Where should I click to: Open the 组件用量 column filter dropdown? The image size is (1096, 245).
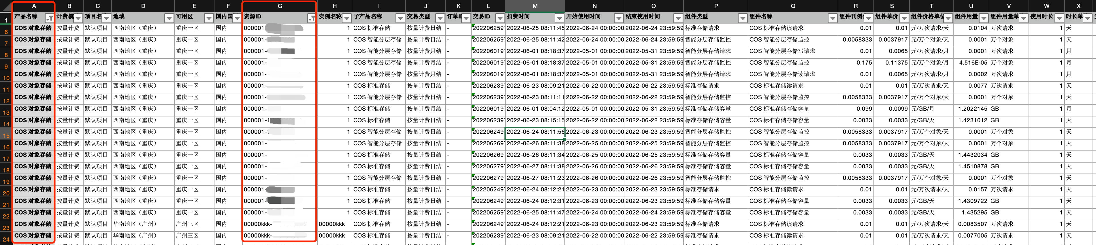coord(984,18)
